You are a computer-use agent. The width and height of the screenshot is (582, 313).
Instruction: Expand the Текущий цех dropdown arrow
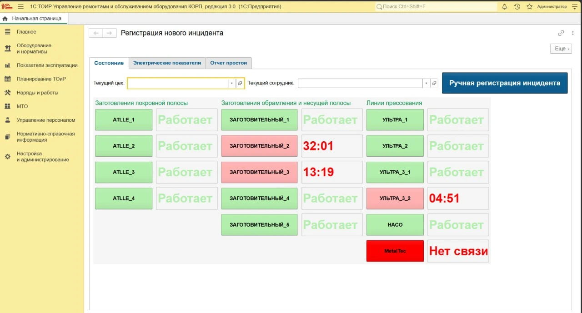[231, 83]
